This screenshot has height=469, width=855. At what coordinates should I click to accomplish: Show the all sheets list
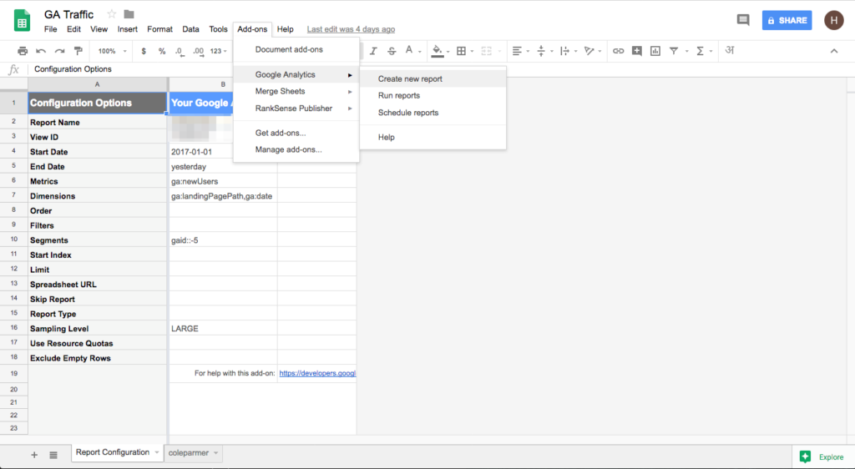[53, 455]
